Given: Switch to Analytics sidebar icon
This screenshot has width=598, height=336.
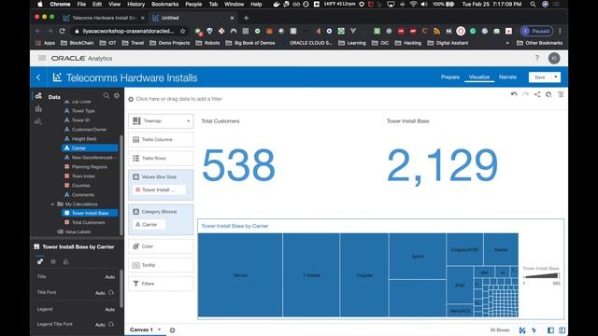Looking at the screenshot, I should pos(38,121).
